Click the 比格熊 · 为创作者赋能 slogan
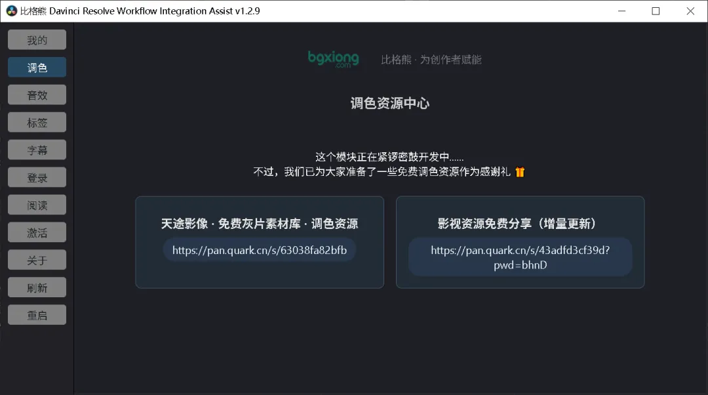Viewport: 708px width, 395px height. 431,60
